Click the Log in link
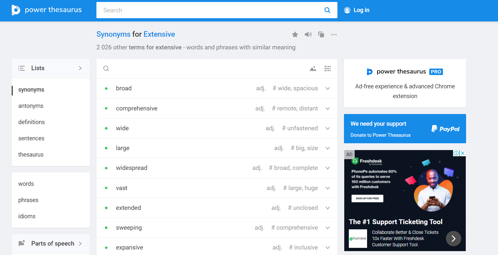The height and width of the screenshot is (255, 498). (x=361, y=10)
